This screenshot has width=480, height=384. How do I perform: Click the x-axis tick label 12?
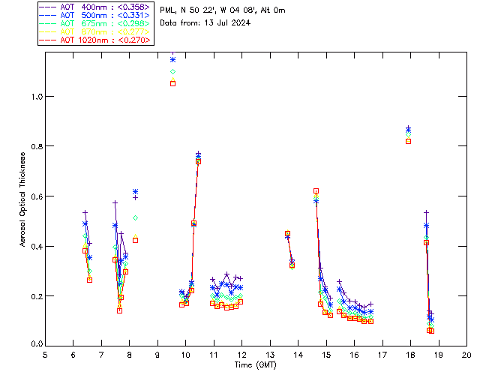(241, 355)
